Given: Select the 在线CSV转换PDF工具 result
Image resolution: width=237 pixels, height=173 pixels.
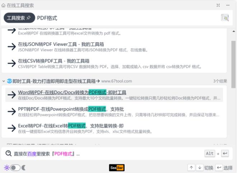Looking at the screenshot, I should coord(54,61).
